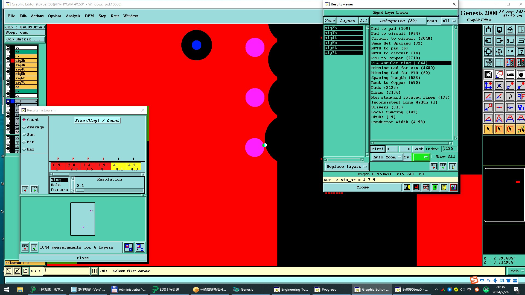Select Spacing length (588) category
525x295 pixels.
coord(395,78)
